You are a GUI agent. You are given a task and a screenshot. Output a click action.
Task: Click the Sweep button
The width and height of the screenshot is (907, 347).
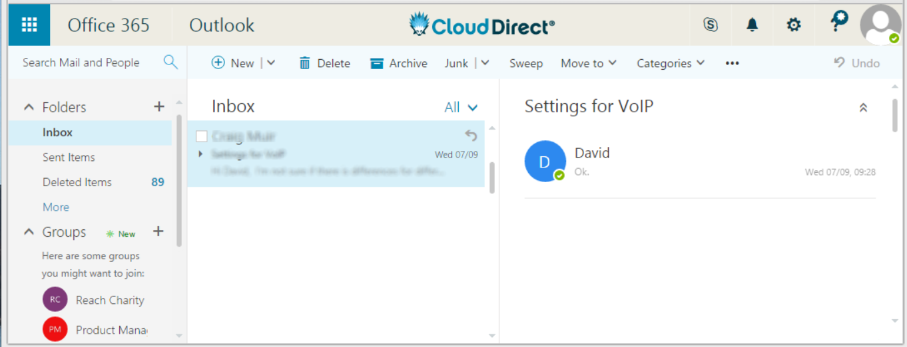pyautogui.click(x=526, y=63)
